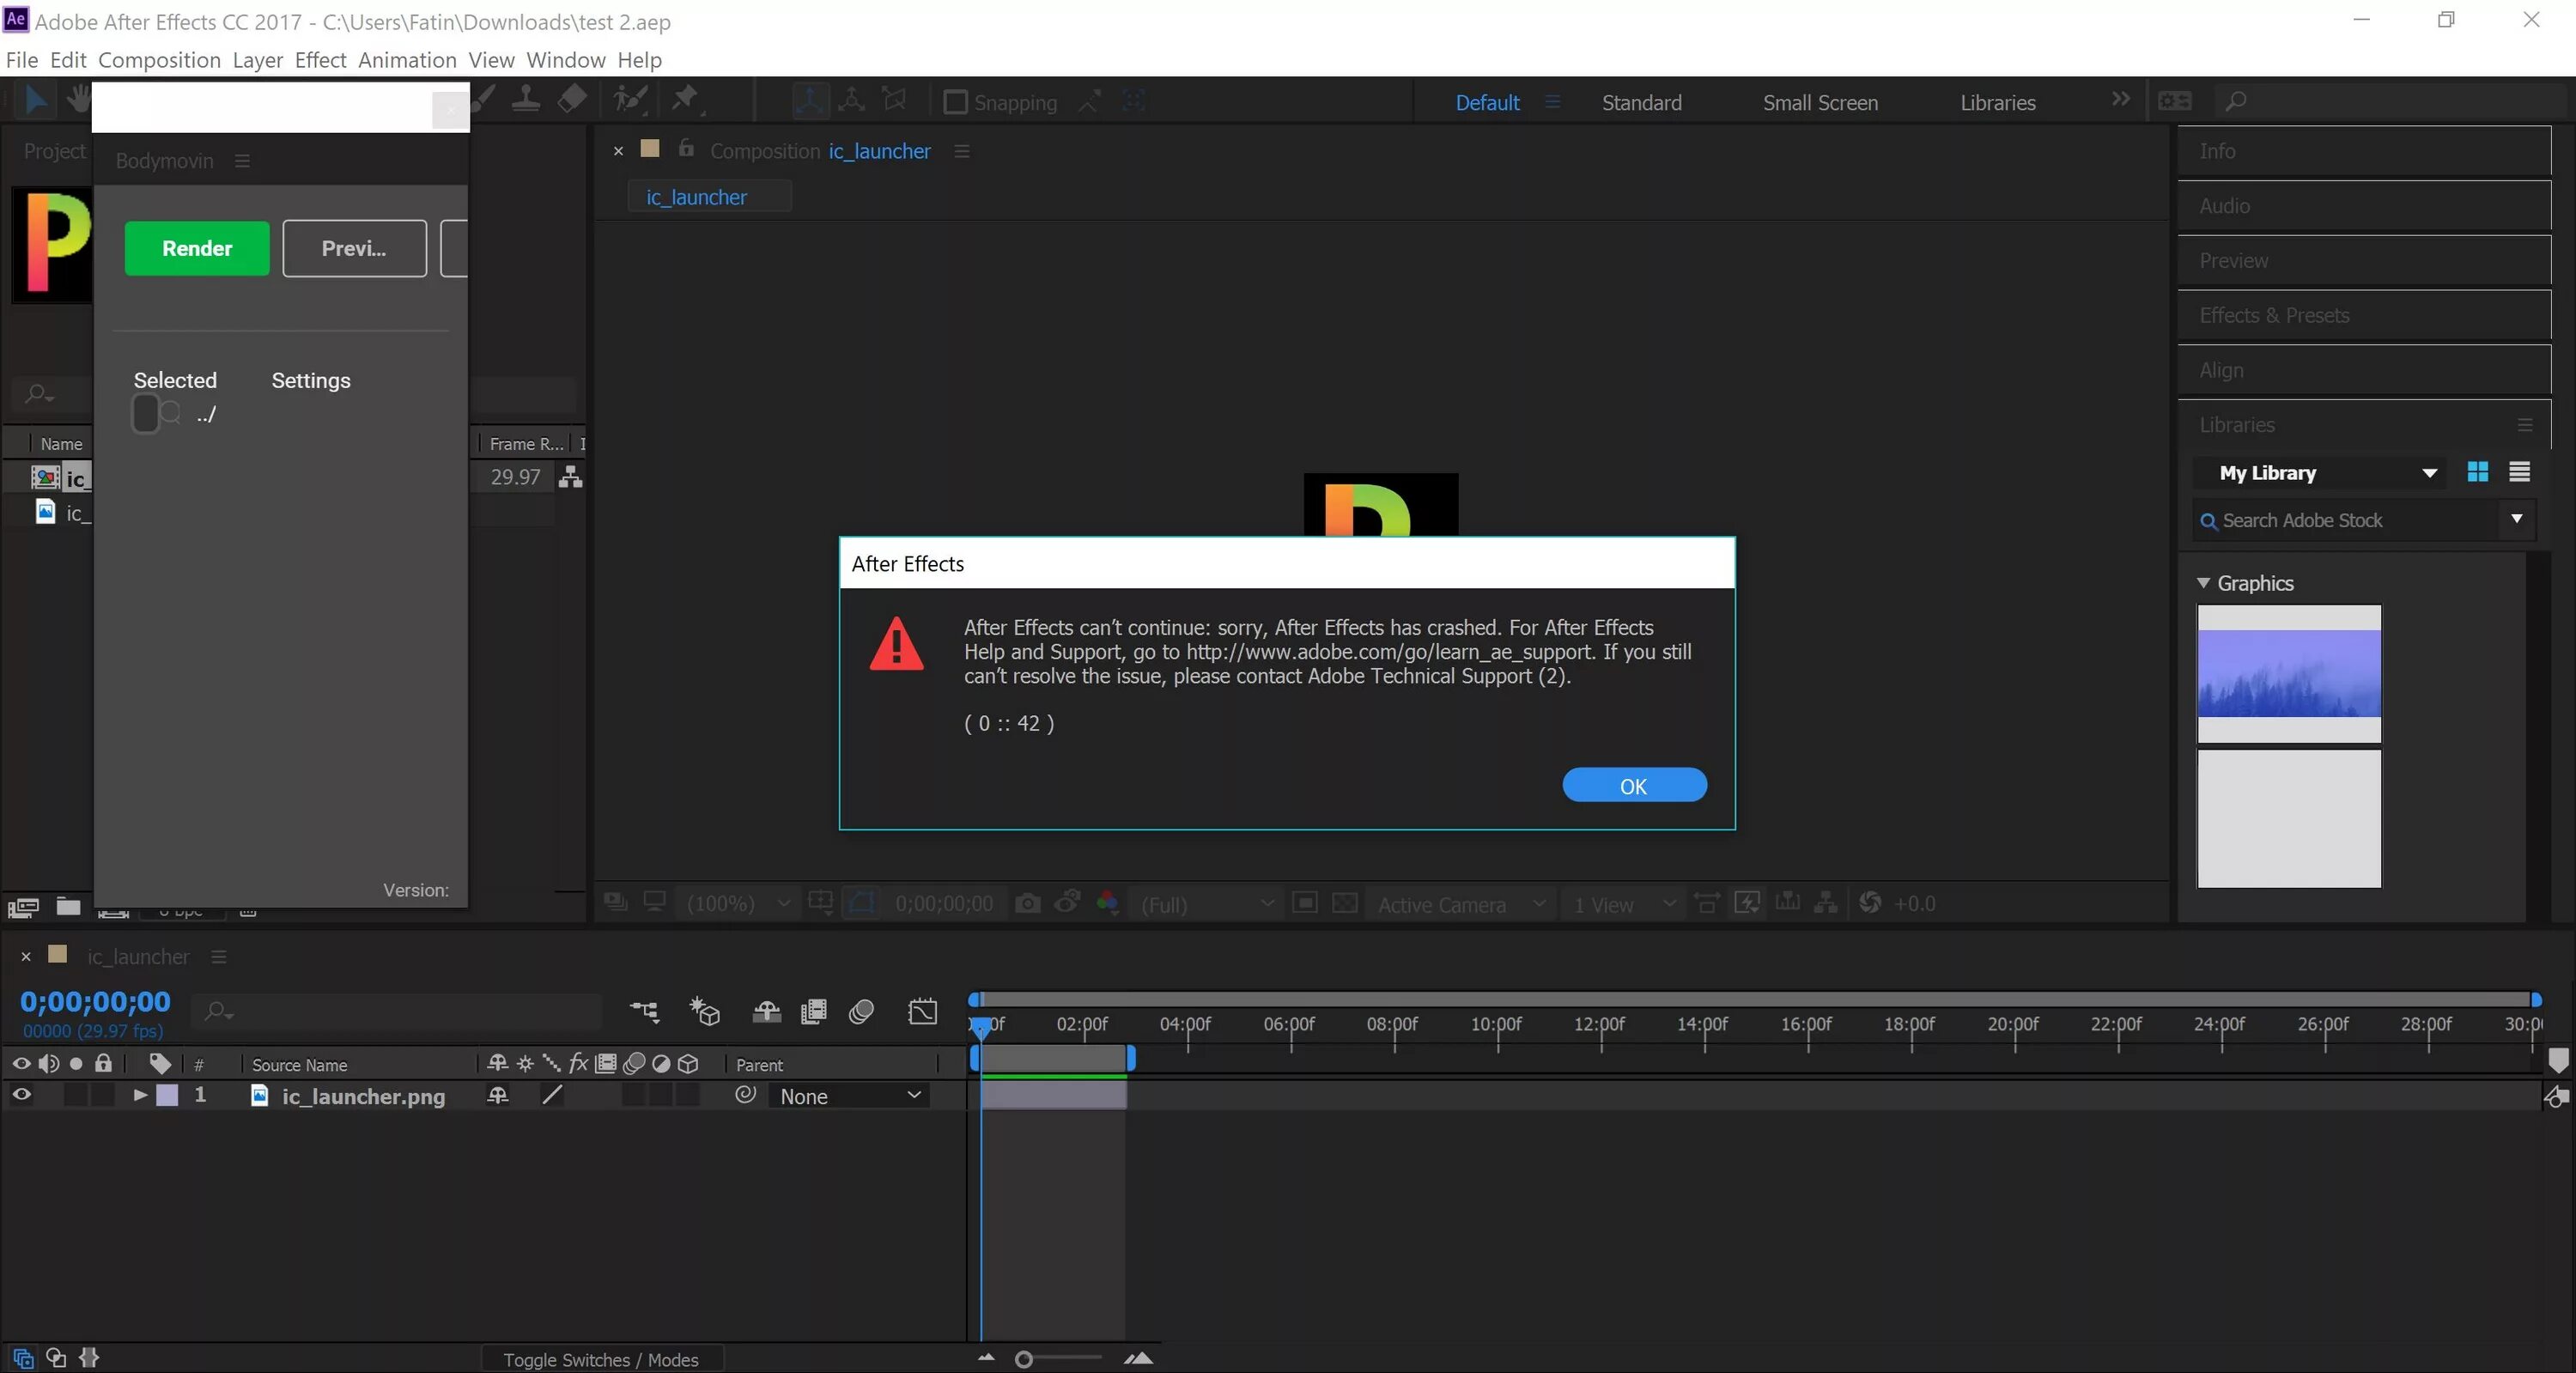The image size is (2576, 1373).
Task: Show more workspaces via double chevron
Action: coord(2120,99)
